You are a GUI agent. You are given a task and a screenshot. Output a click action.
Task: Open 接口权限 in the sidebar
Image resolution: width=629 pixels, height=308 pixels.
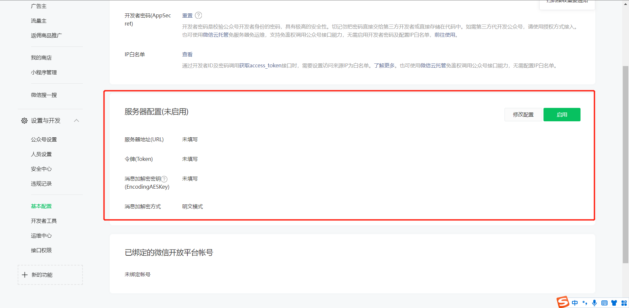tap(41, 250)
